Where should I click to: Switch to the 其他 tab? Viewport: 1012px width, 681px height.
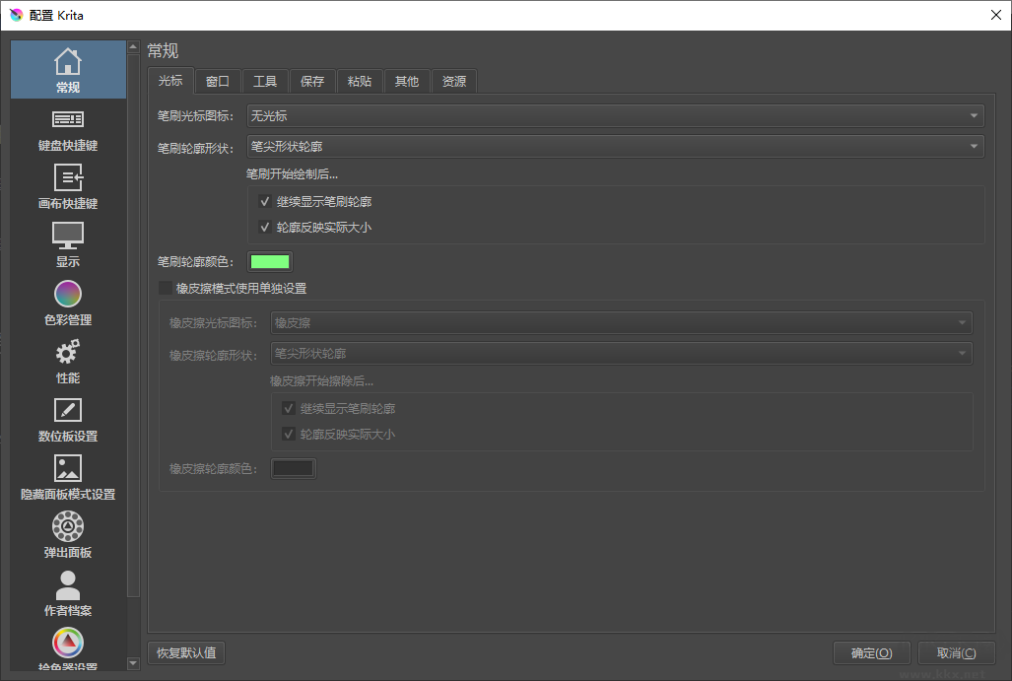tap(407, 82)
